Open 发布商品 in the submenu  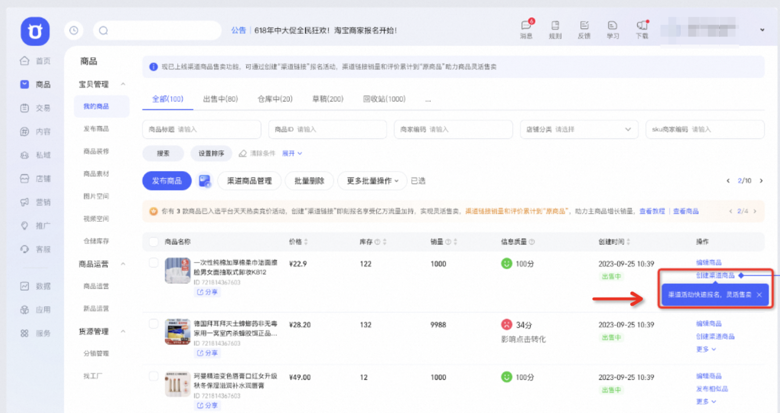point(96,129)
